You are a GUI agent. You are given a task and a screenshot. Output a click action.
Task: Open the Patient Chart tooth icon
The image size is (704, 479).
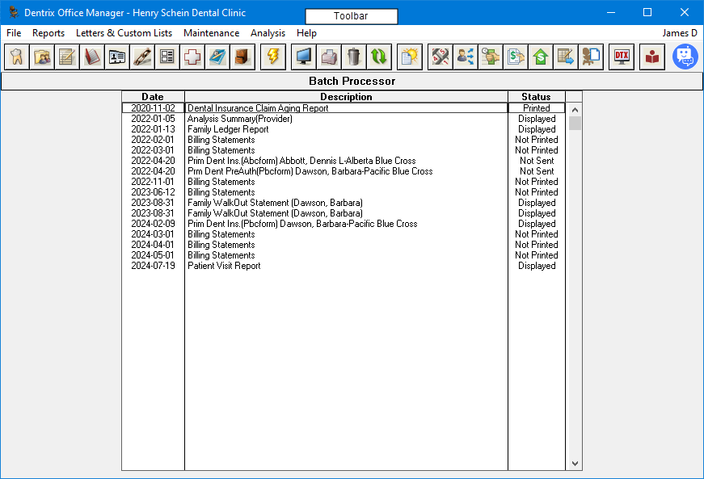17,57
